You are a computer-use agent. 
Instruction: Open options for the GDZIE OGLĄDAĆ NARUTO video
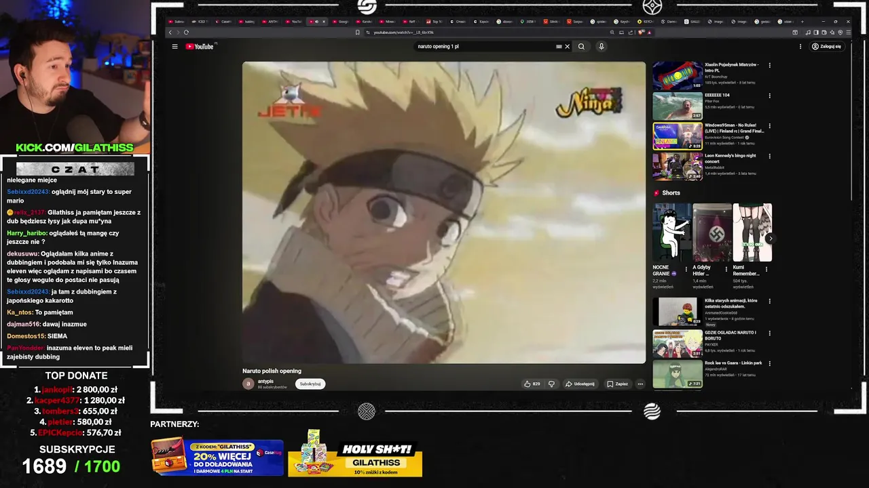pos(769,333)
